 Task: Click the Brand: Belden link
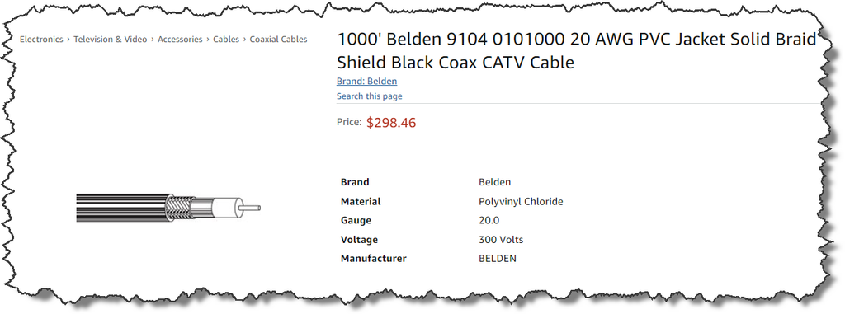[x=367, y=82]
